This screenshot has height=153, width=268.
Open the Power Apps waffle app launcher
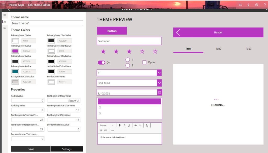pyautogui.click(x=4, y=5)
